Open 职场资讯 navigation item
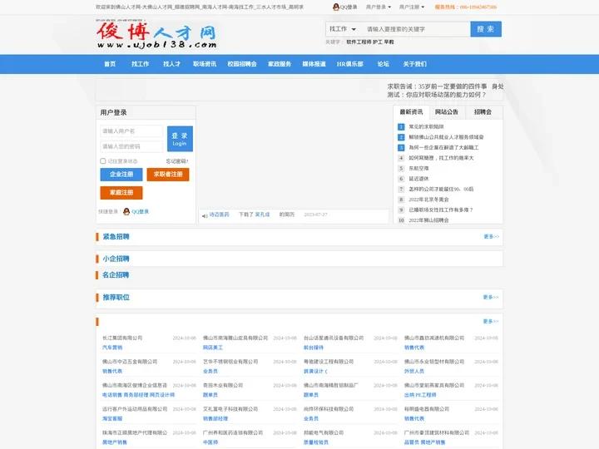This screenshot has width=599, height=449. 205,64
